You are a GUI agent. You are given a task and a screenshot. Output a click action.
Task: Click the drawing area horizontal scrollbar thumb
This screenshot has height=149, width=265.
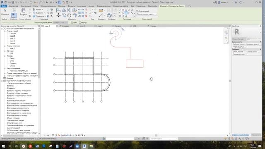point(156,135)
